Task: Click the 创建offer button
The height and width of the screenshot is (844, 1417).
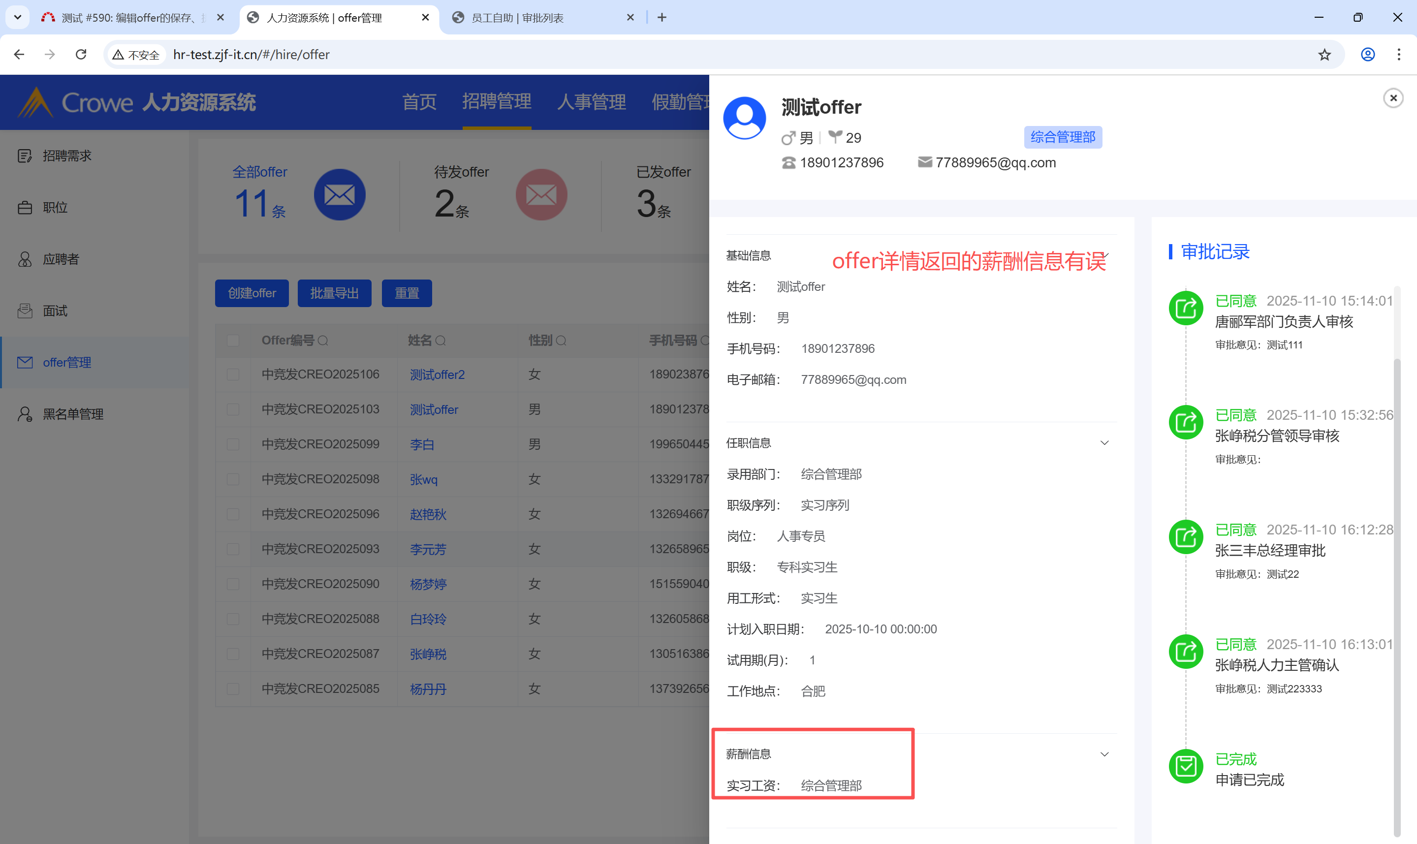Action: [x=252, y=293]
